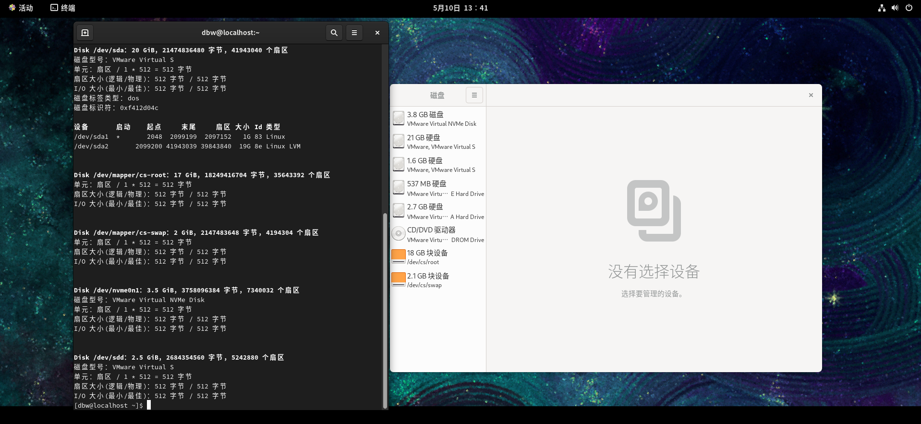Open the 终端 app menu in top bar
Image resolution: width=921 pixels, height=424 pixels.
(63, 8)
